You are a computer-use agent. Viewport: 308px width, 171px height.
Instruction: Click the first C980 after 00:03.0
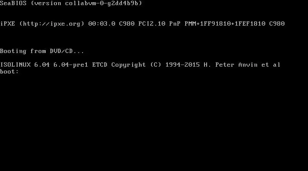click(127, 24)
